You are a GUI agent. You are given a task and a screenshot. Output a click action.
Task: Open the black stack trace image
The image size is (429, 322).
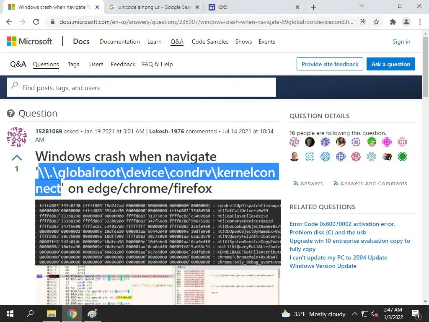(158, 232)
